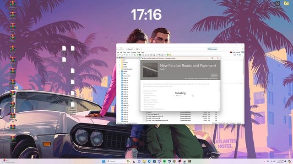Click the green diamond icon in OpenIV toolbar

[168, 55]
